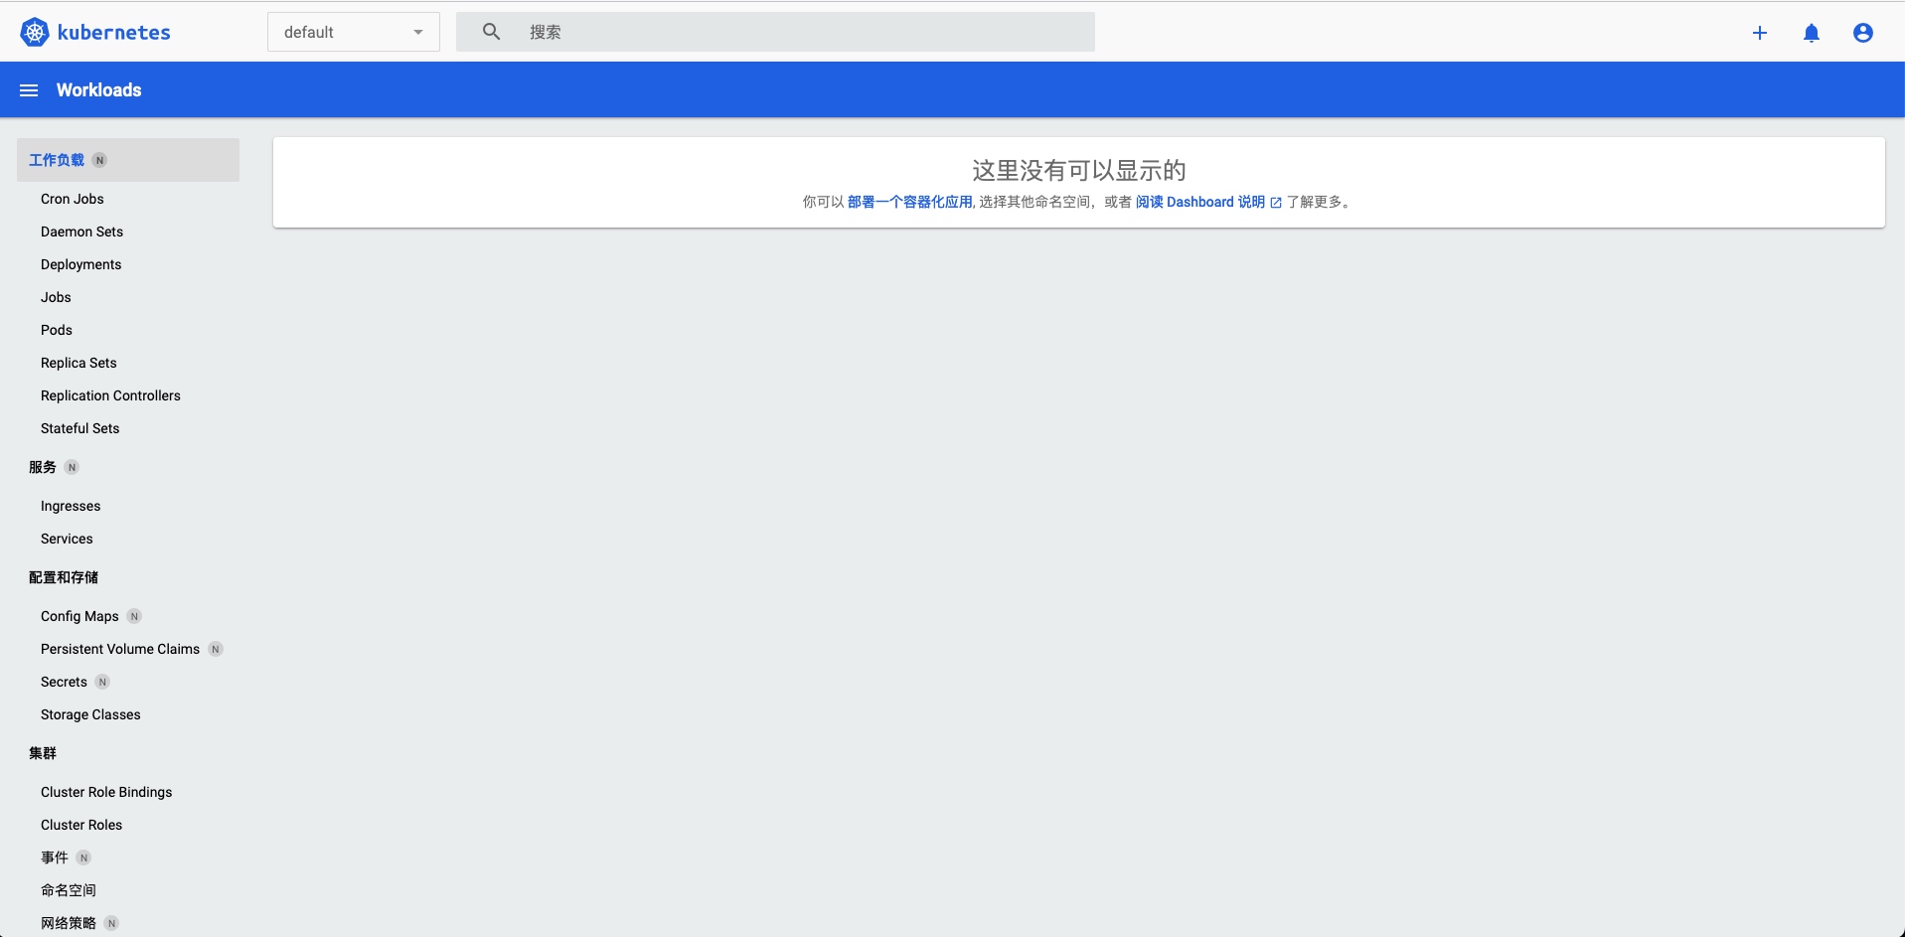Image resolution: width=1905 pixels, height=937 pixels.
Task: Go to Pods list
Action: pos(57,330)
